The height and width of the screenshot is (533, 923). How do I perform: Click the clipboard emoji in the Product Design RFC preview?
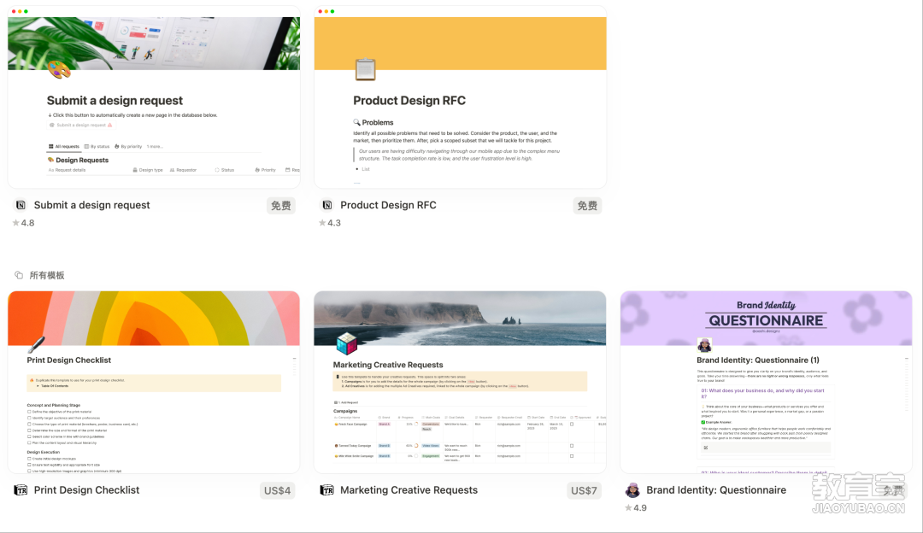click(x=365, y=70)
